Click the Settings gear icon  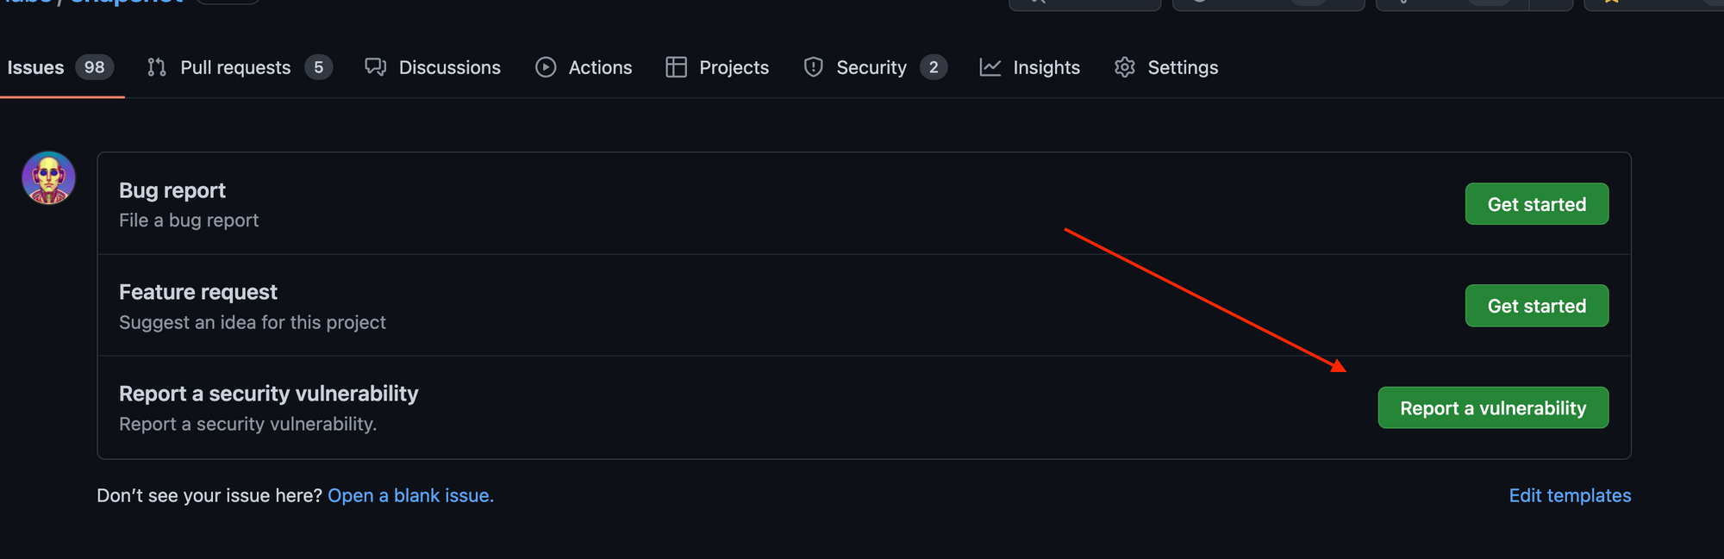1125,67
